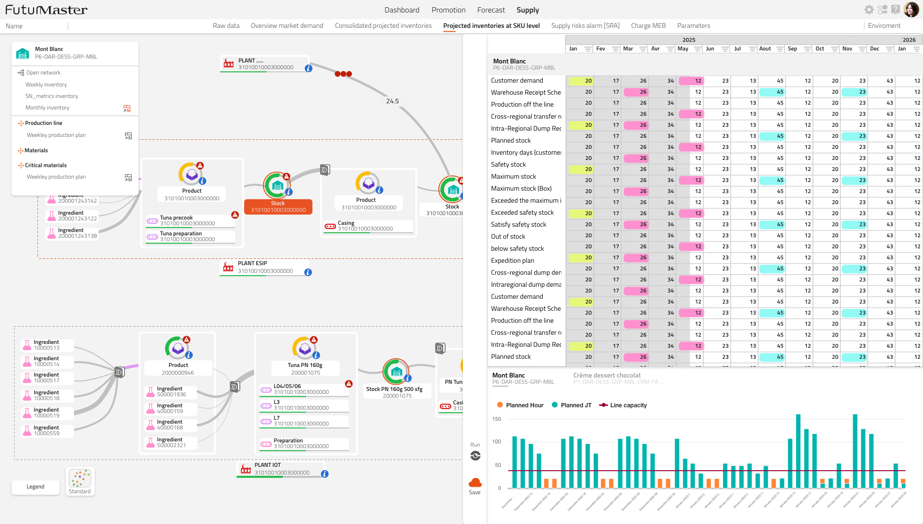923x524 pixels.
Task: Click Monthly inventory chart icon
Action: click(x=127, y=109)
